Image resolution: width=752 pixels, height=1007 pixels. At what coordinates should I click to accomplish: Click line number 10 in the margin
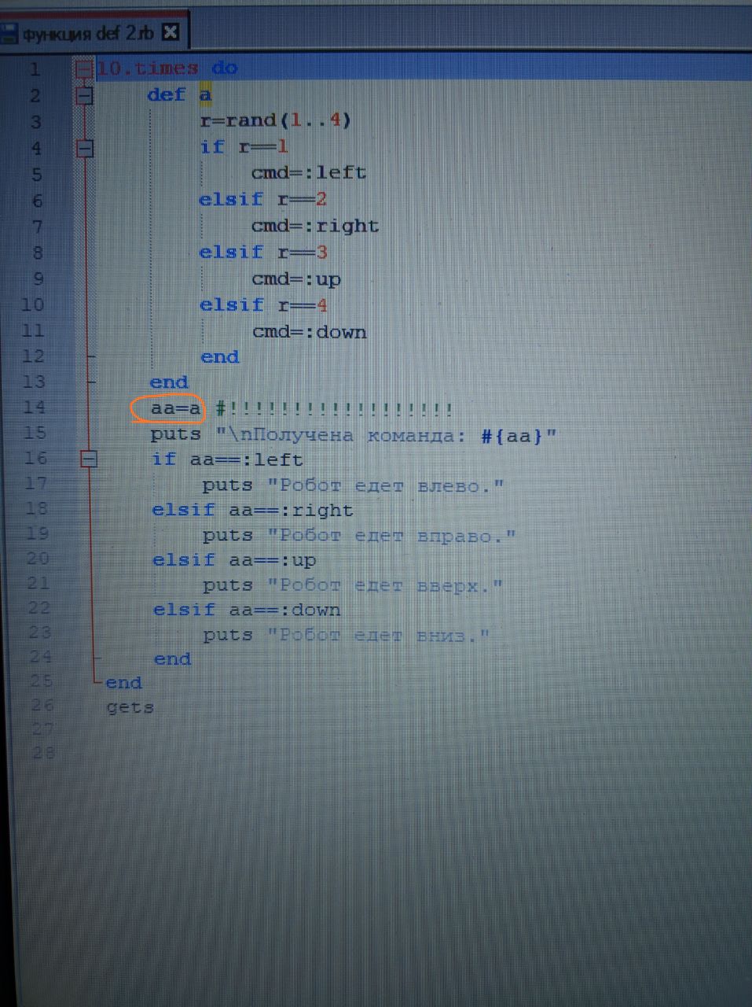[x=33, y=304]
